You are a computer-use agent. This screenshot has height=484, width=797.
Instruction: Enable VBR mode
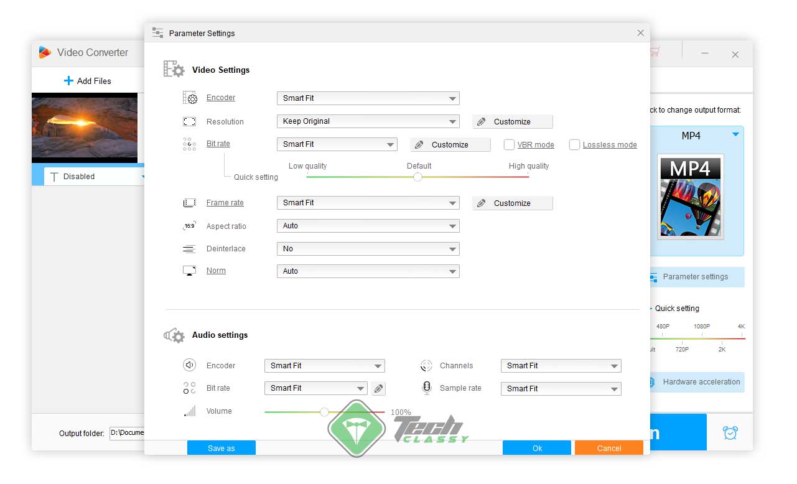point(508,144)
